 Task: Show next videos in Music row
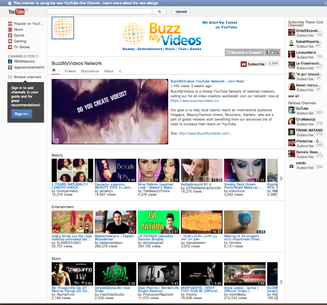click(281, 282)
